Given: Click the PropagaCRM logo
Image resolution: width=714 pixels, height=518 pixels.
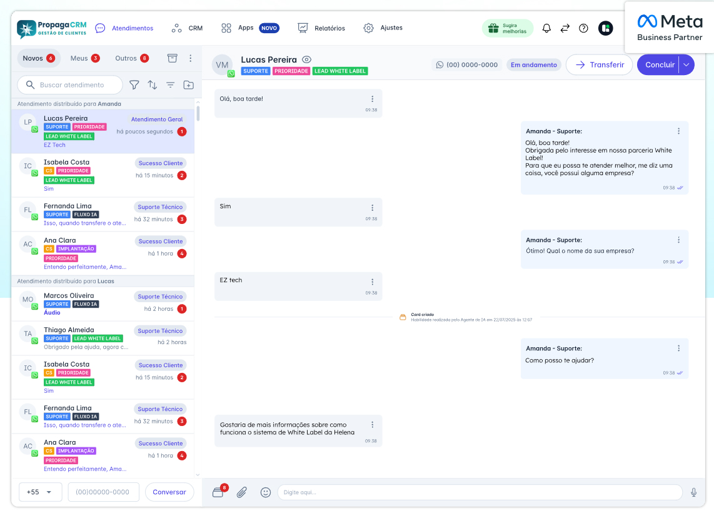Looking at the screenshot, I should pyautogui.click(x=51, y=28).
